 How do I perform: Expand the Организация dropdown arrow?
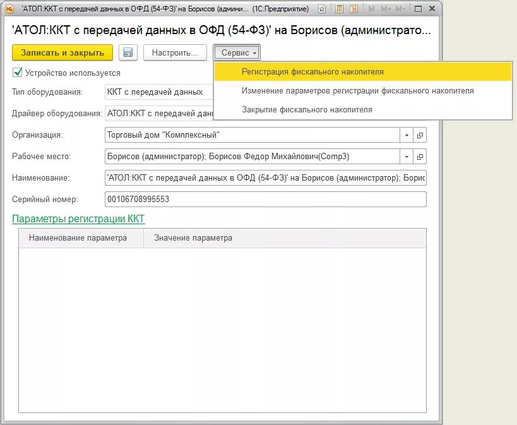point(407,135)
